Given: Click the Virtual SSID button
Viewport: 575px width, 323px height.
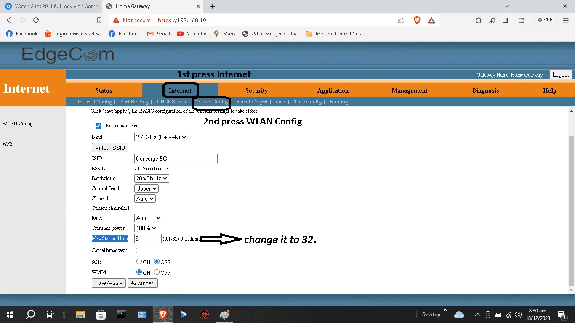Looking at the screenshot, I should [x=110, y=148].
